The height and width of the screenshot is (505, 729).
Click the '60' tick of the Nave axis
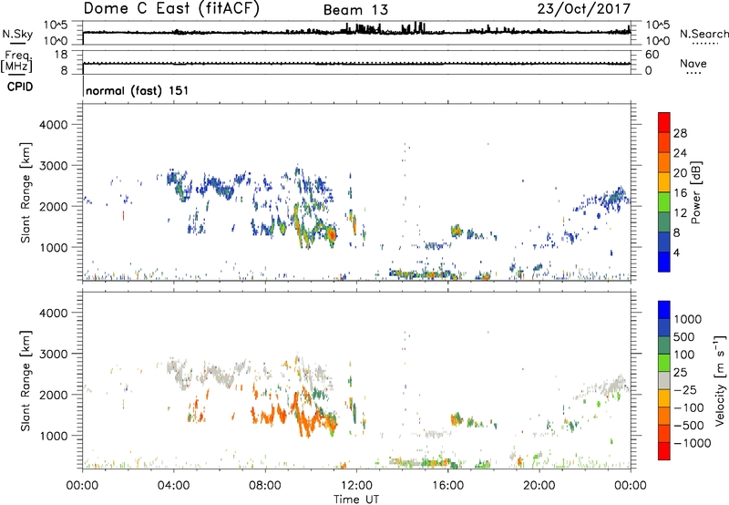point(652,55)
